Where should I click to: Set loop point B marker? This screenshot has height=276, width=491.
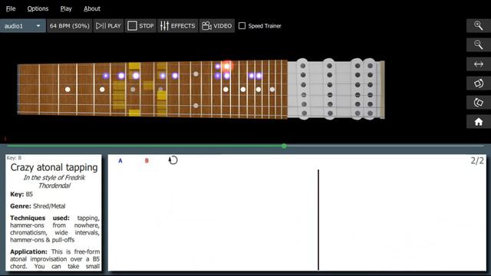(147, 160)
